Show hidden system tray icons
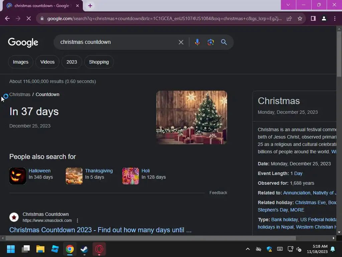This screenshot has height=257, width=342. point(248,249)
